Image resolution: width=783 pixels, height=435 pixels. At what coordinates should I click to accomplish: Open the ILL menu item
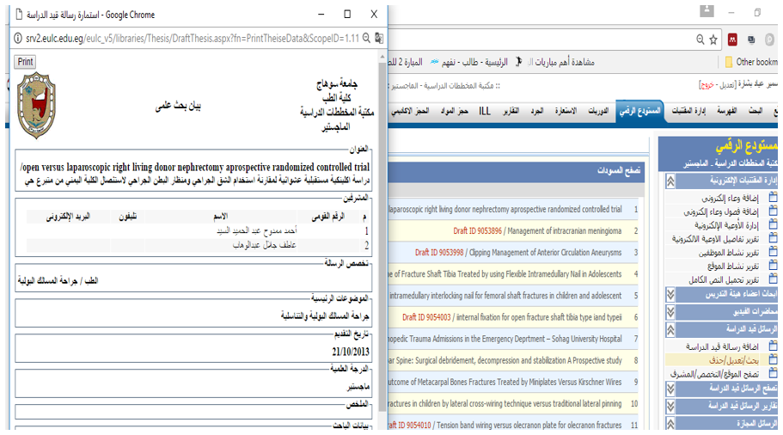tap(485, 112)
